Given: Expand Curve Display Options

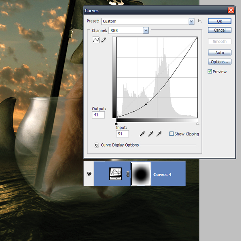Looking at the screenshot, I should click(96, 145).
